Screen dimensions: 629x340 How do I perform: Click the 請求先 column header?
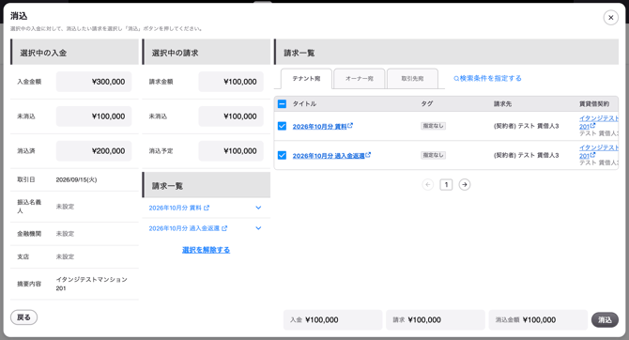pyautogui.click(x=502, y=104)
